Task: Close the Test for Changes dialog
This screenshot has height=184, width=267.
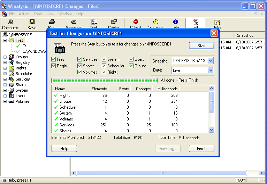Action: click(214, 33)
